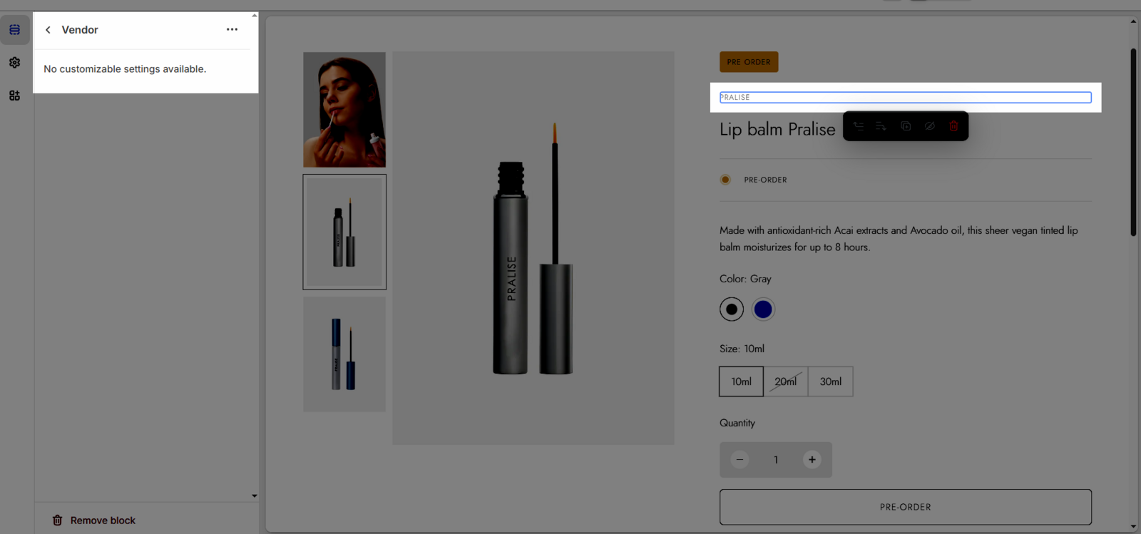Open theme settings gear icon

(x=14, y=63)
